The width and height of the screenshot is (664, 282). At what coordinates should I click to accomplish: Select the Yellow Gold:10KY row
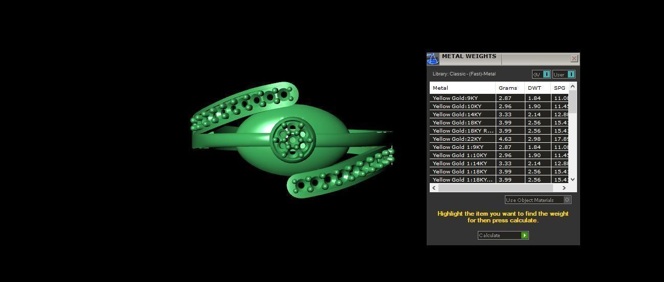[499, 106]
